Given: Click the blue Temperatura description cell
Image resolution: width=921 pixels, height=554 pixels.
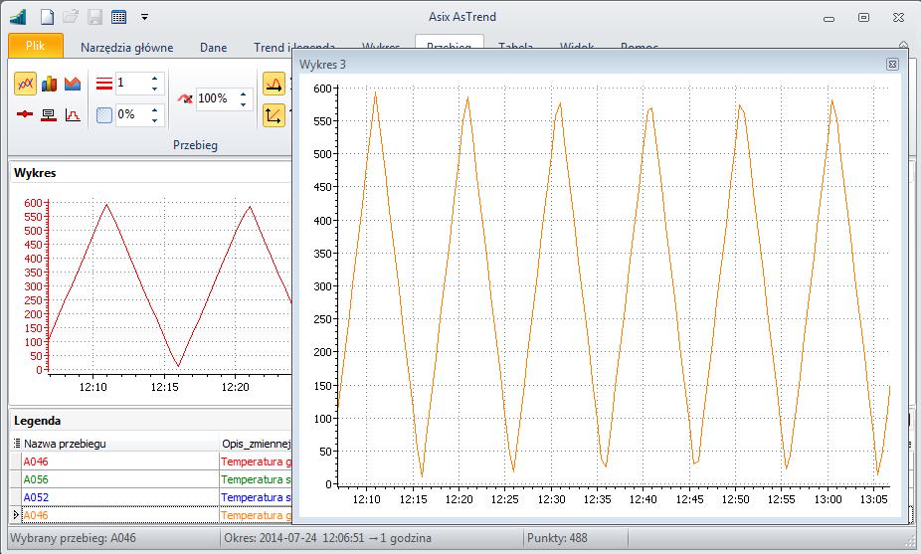Looking at the screenshot, I should click(256, 497).
